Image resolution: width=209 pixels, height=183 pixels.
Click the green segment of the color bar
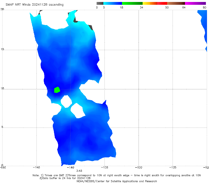pos(132,3)
